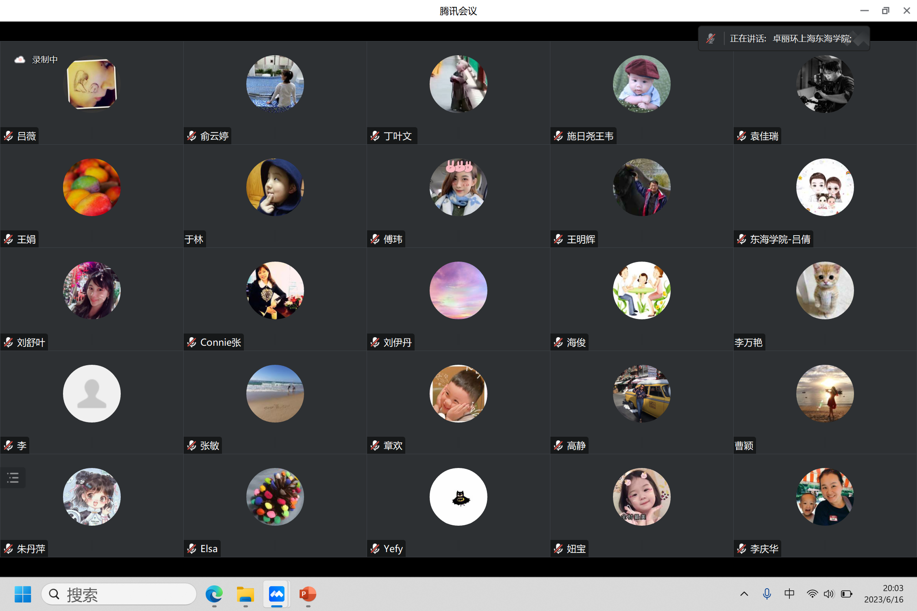Screen dimensions: 917x611
Task: Select 丁叶文 participant video tile avatar
Action: pos(458,84)
